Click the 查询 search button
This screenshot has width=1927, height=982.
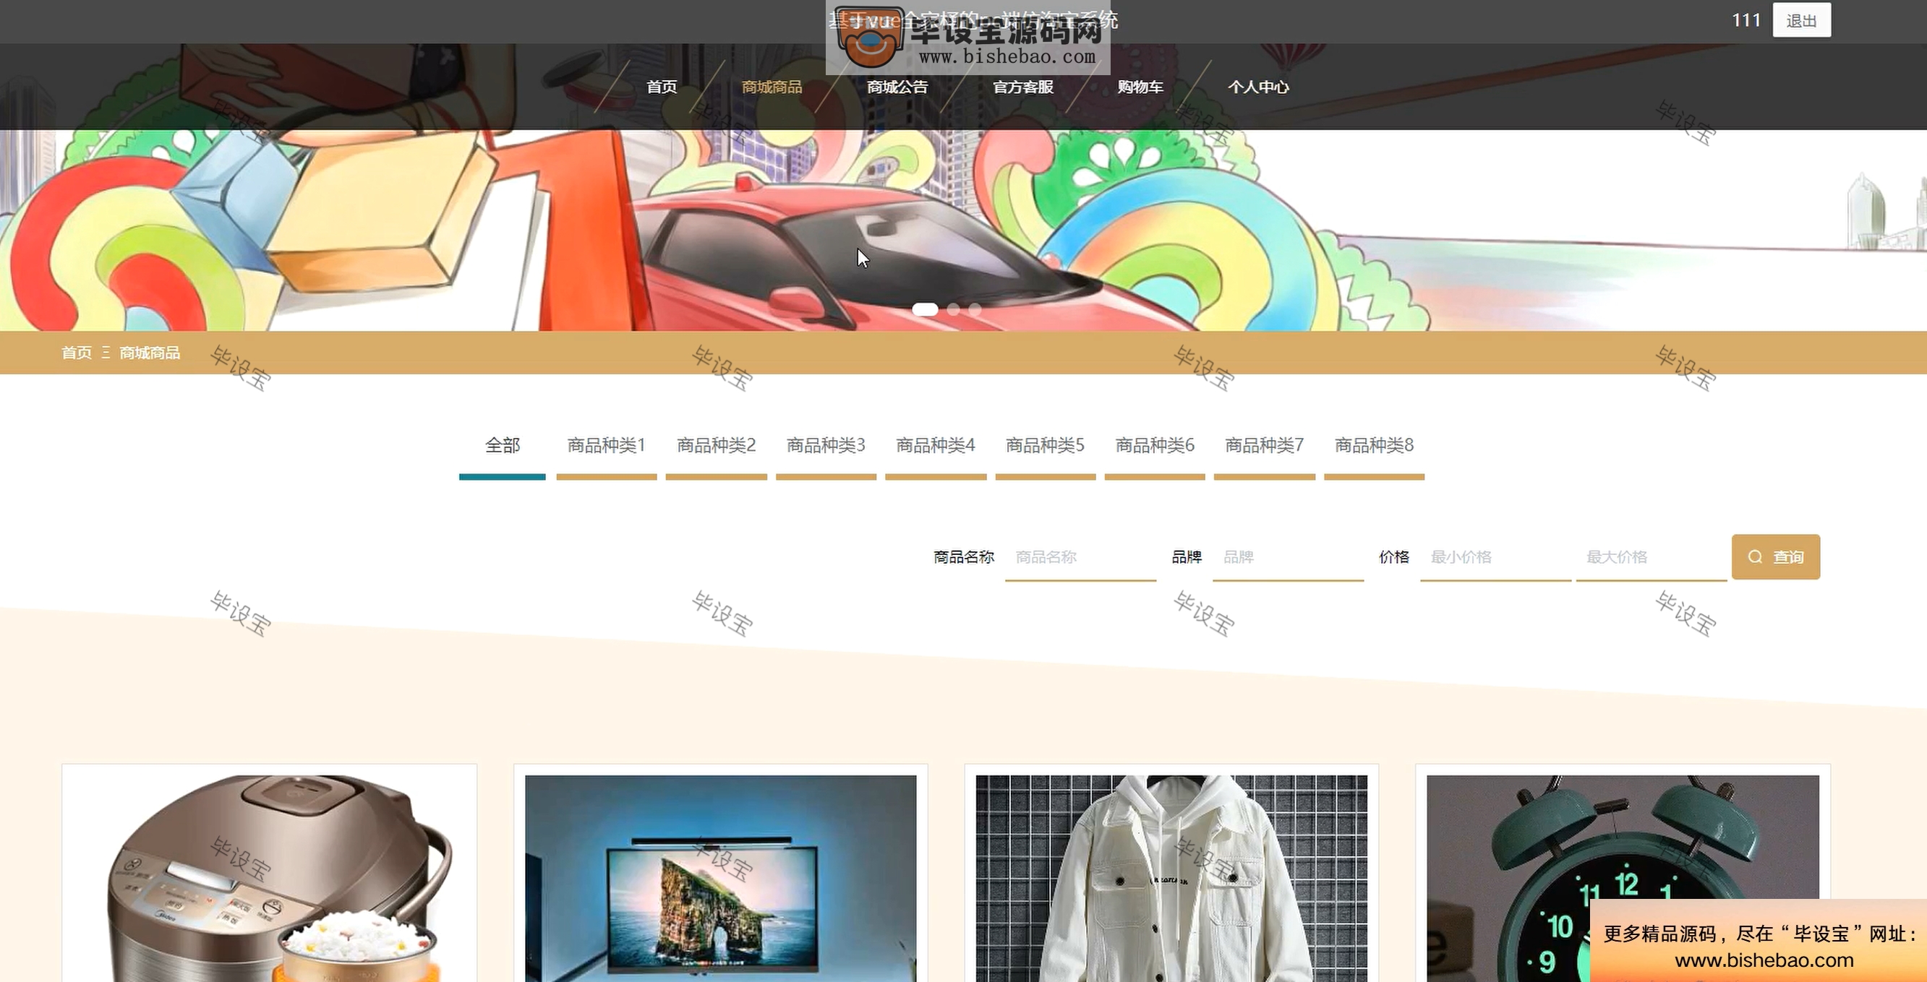tap(1775, 557)
